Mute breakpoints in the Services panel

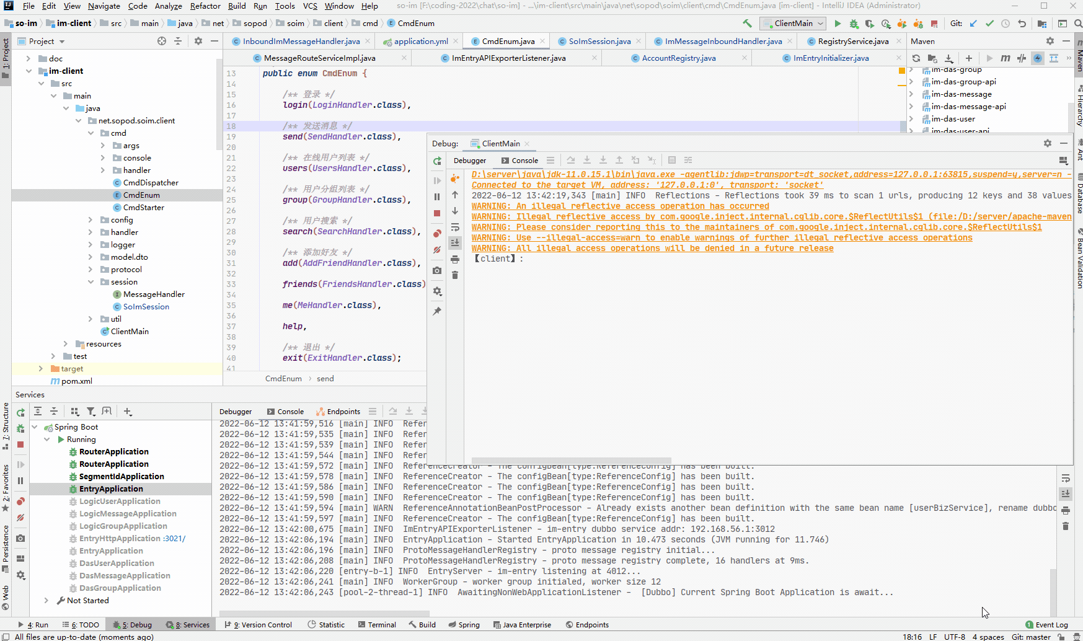tap(20, 518)
